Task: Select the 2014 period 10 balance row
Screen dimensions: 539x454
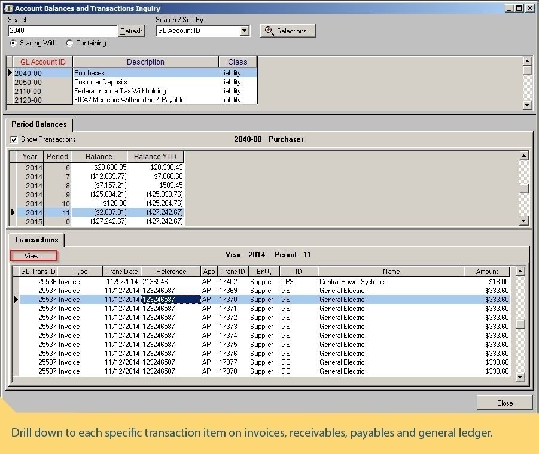Action: click(x=99, y=203)
